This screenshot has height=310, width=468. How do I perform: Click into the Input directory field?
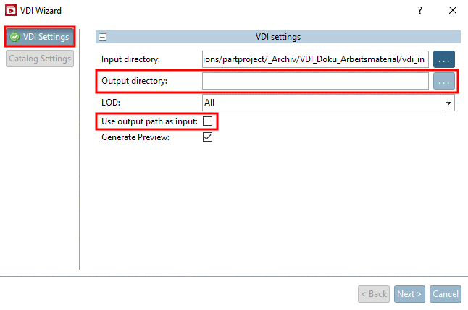click(x=315, y=59)
